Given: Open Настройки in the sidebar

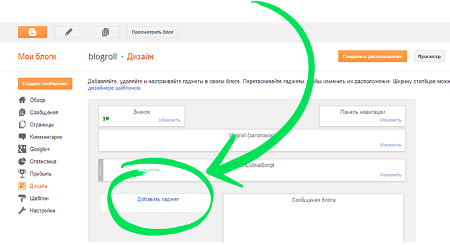Looking at the screenshot, I should (42, 211).
